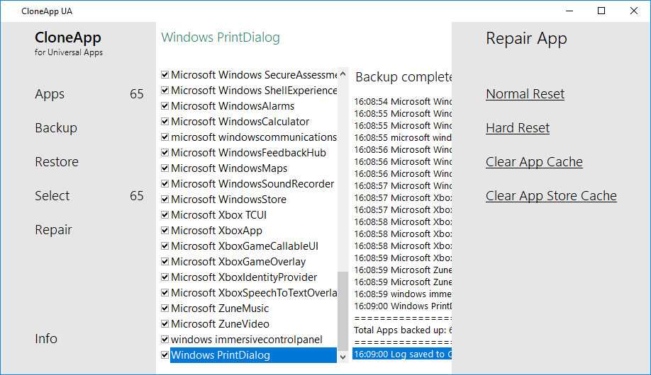
Task: Click the app list scroll-down arrow
Action: pos(343,357)
